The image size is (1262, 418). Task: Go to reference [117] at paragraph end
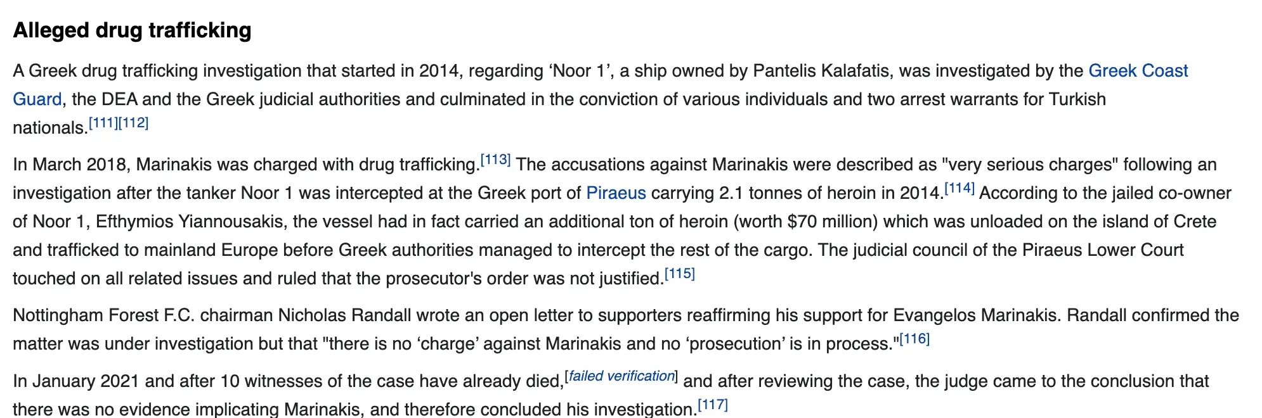pos(713,405)
